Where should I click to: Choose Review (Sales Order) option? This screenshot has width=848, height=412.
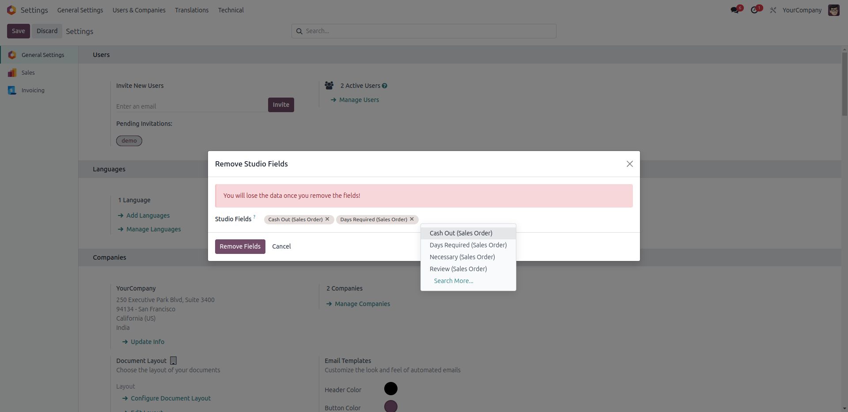[x=458, y=269]
